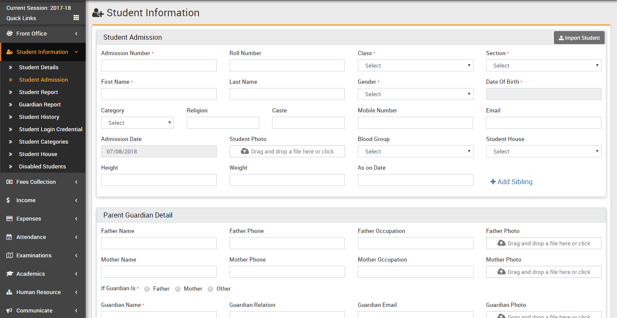Screen dimensions: 617x318
Task: Open Student Details in sidebar
Action: coord(39,67)
